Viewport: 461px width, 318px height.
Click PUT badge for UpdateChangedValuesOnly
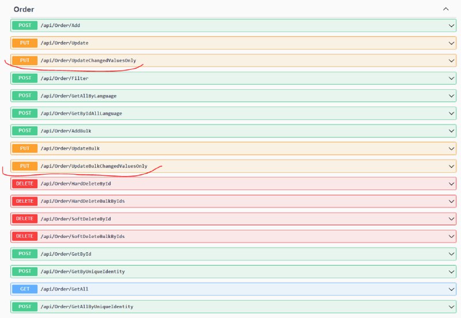25,60
